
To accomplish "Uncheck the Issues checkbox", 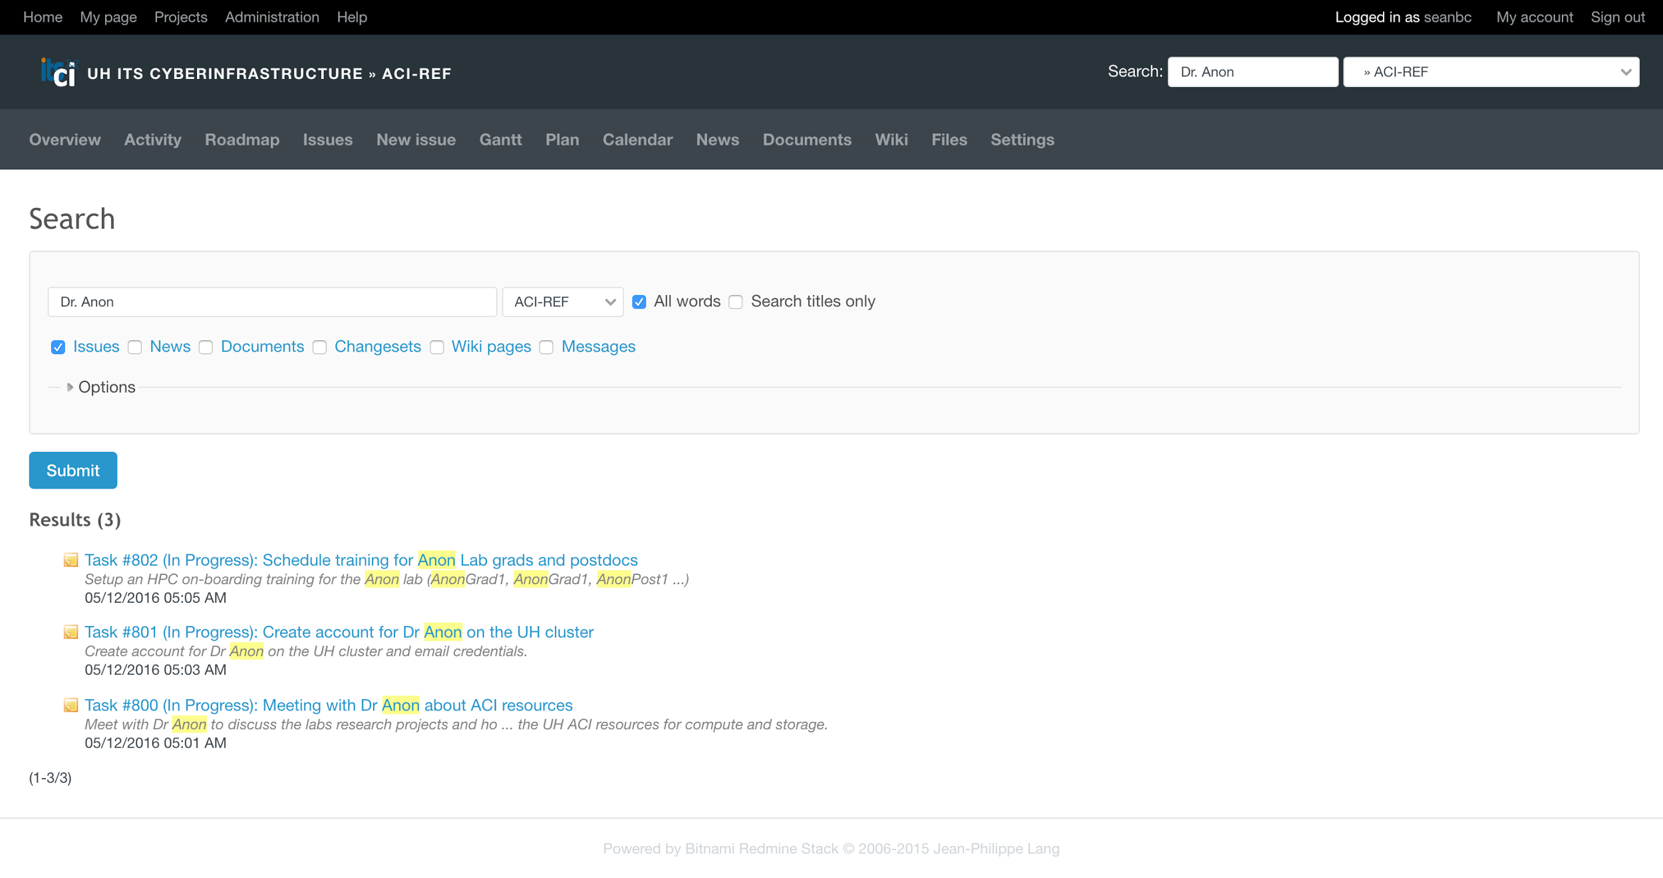I will pos(59,348).
